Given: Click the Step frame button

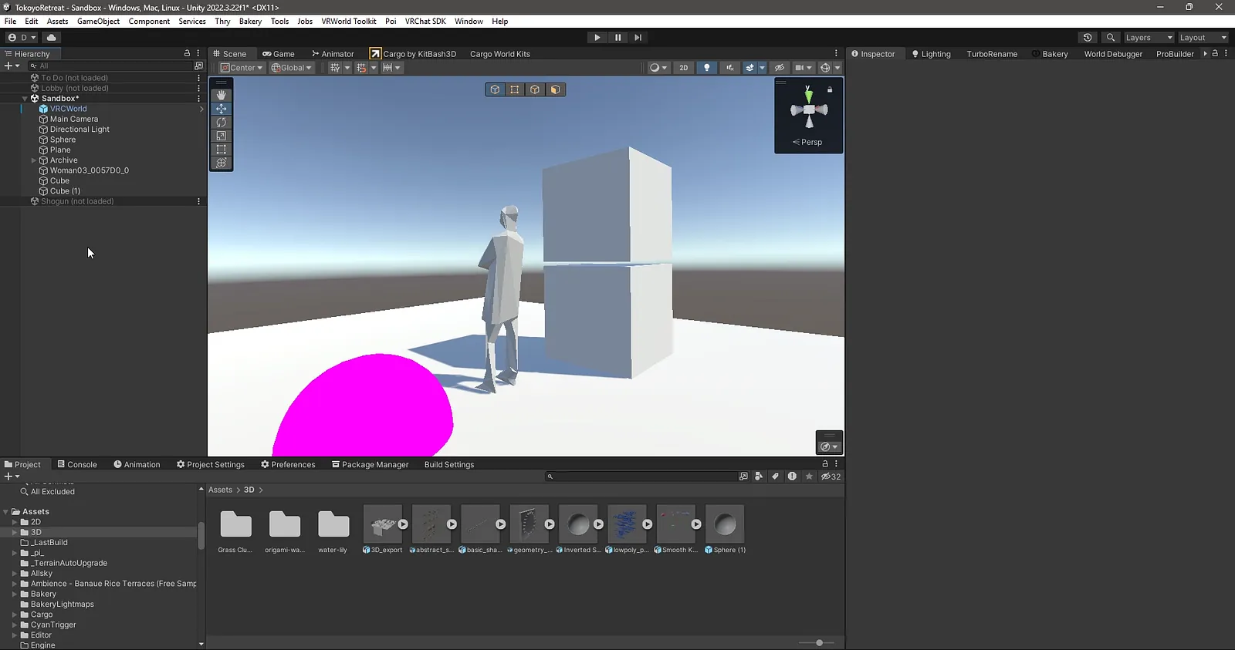Looking at the screenshot, I should [638, 37].
